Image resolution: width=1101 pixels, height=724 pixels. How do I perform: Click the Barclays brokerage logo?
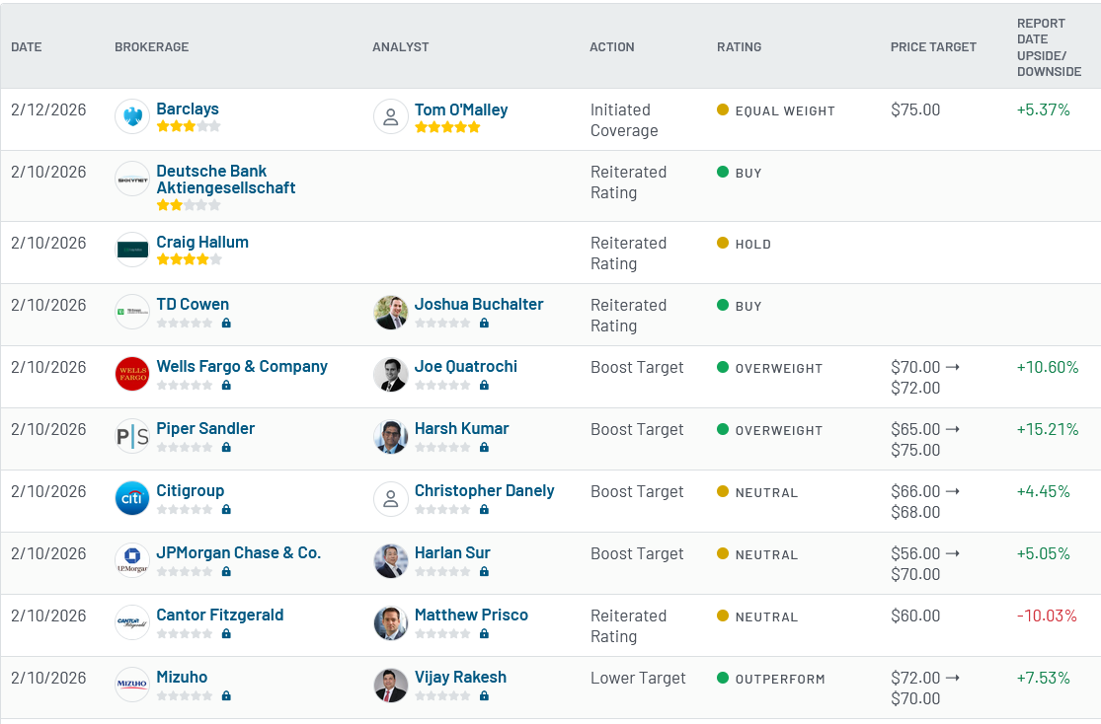(132, 116)
